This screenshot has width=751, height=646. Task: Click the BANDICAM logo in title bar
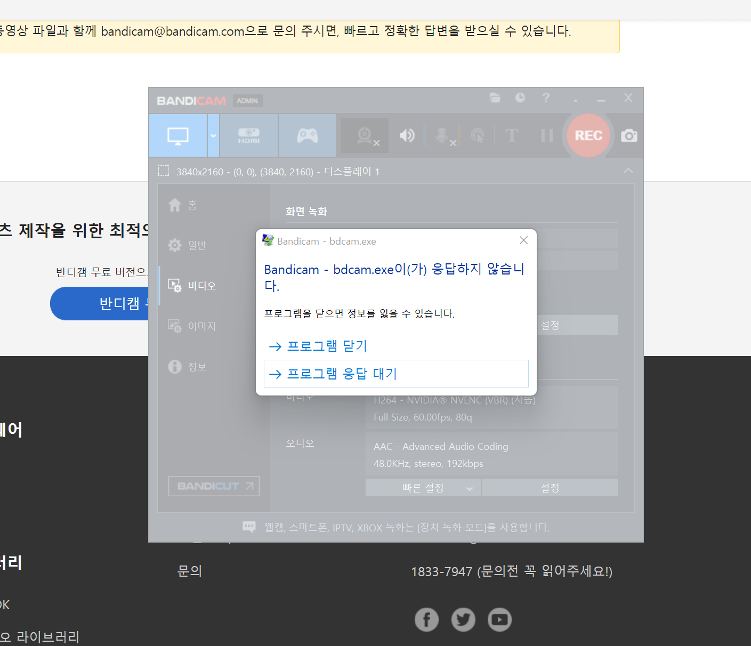191,101
